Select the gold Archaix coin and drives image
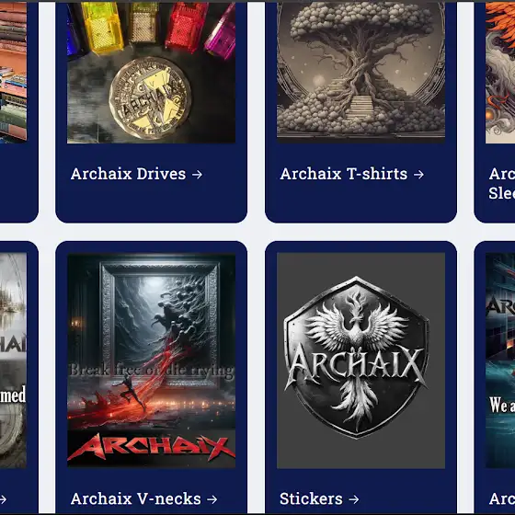 151,73
